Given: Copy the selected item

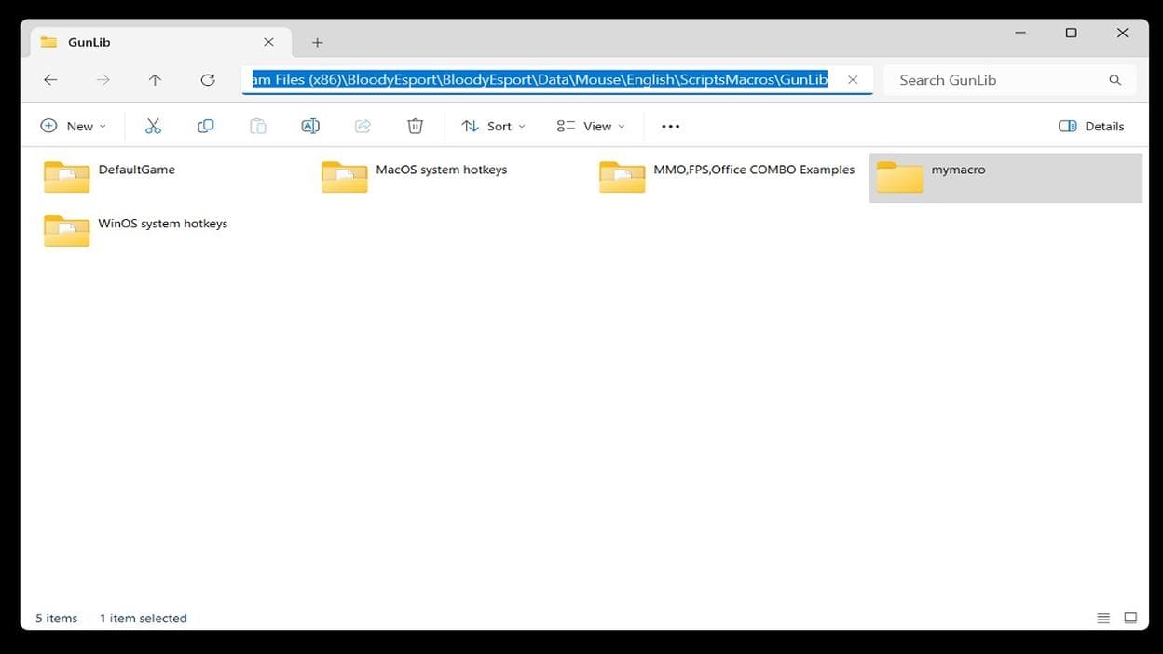Looking at the screenshot, I should [206, 126].
